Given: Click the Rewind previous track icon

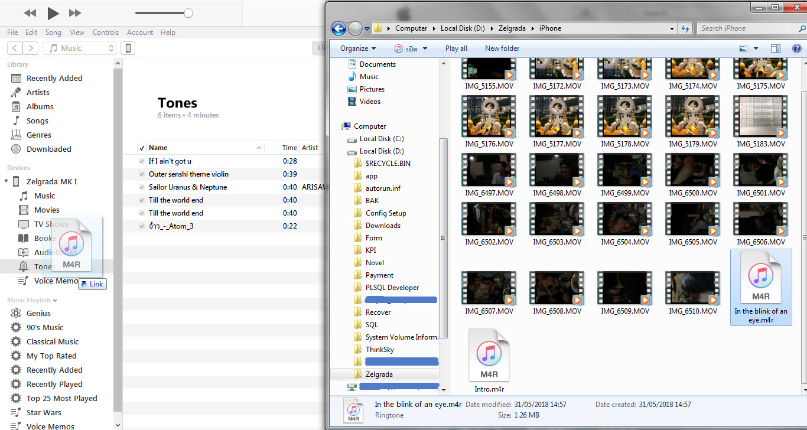Looking at the screenshot, I should (30, 13).
